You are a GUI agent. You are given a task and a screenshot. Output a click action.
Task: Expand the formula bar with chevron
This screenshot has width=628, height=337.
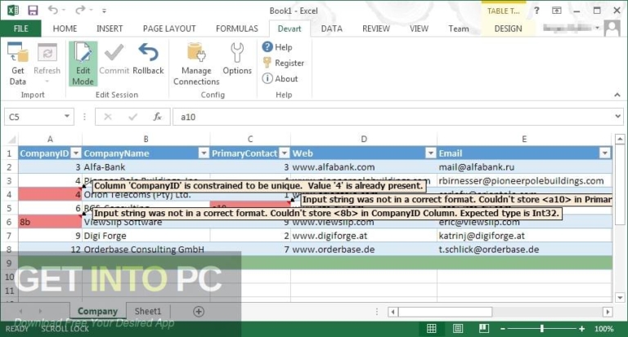point(617,117)
